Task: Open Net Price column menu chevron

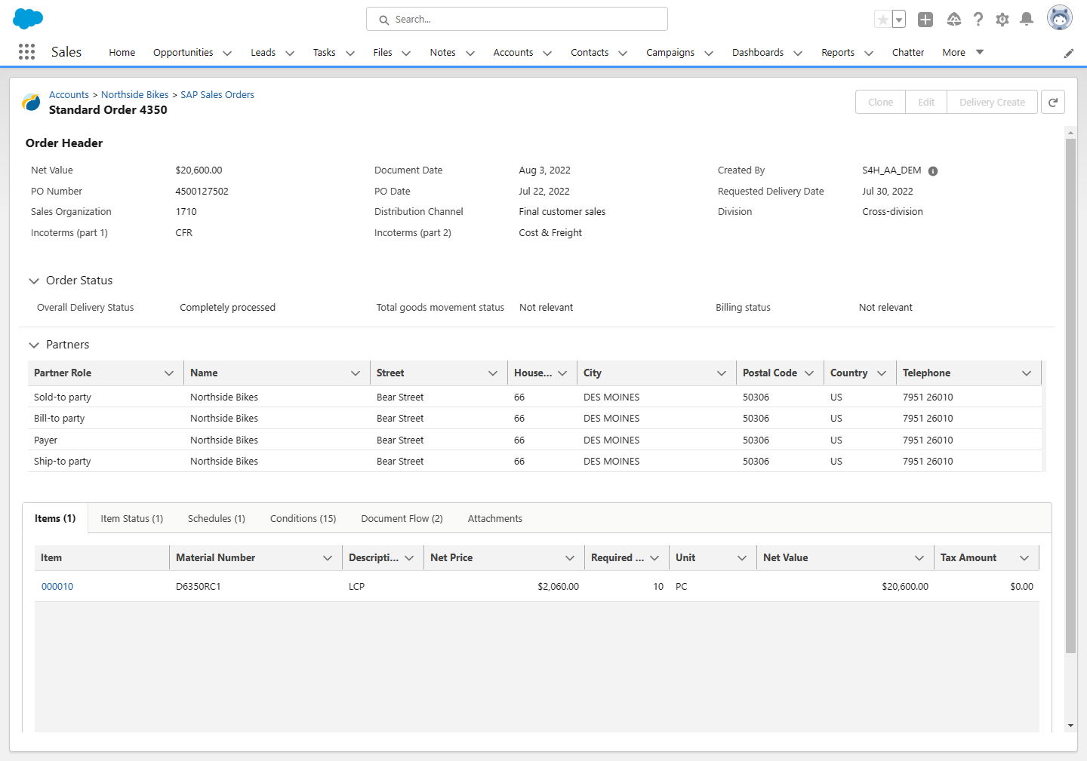Action: (x=570, y=558)
